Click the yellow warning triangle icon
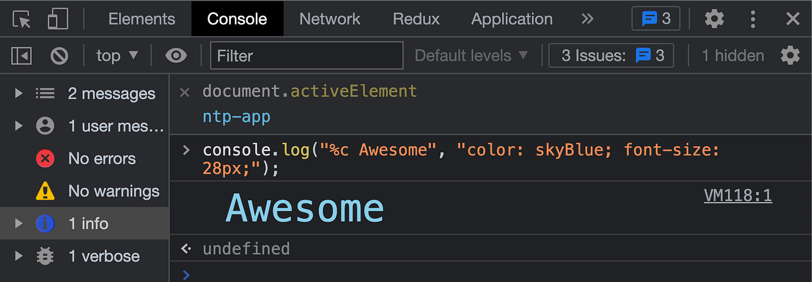The image size is (812, 282). click(x=45, y=191)
